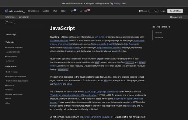This screenshot has width=188, height=120.
Task: Expand the Expressions & operators section
Action: (x=15, y=76)
